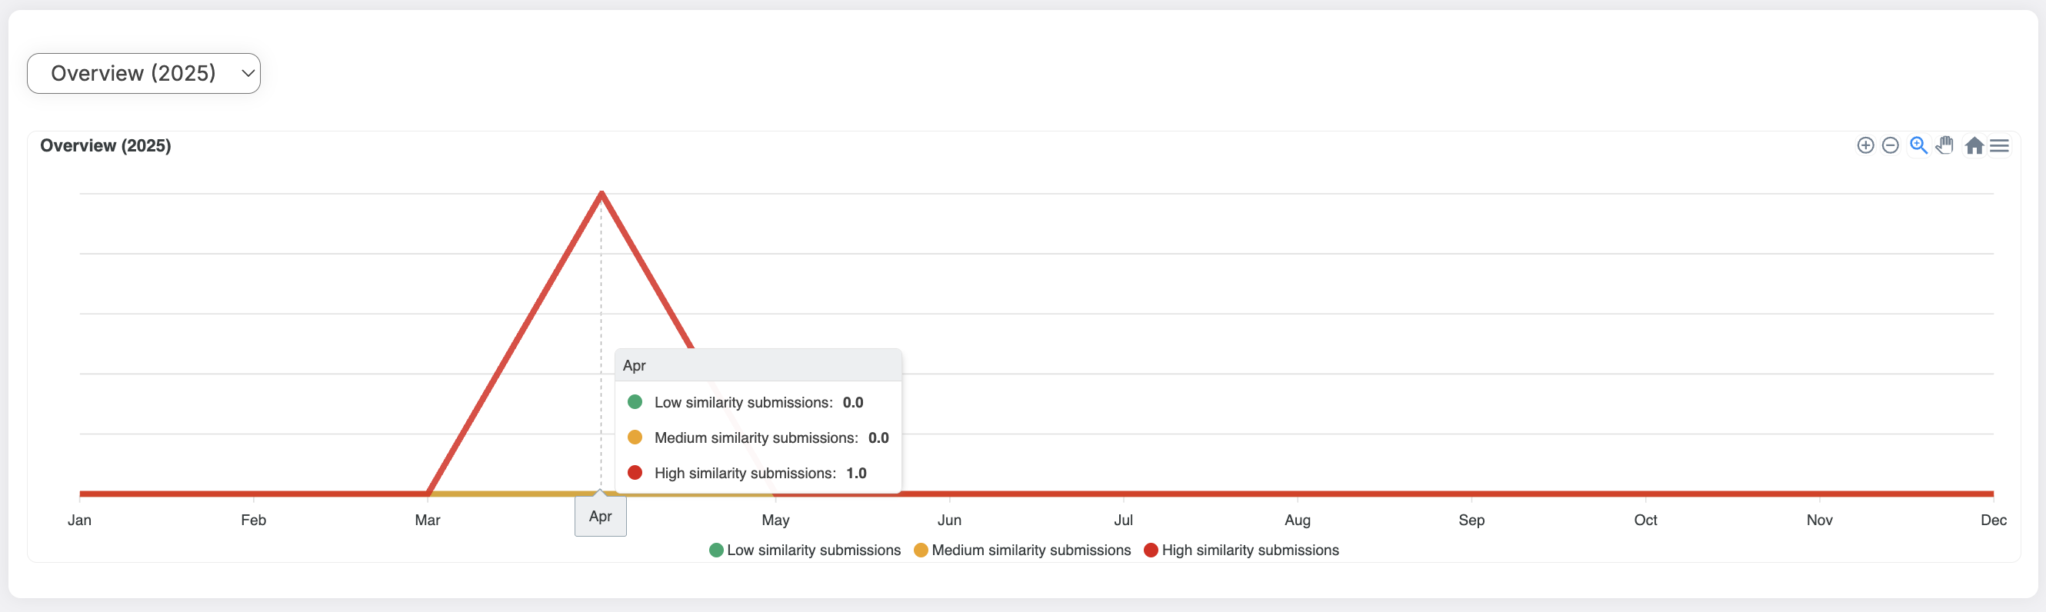Screen dimensions: 2046x612
Task: Click the green legend marker dot
Action: point(715,550)
